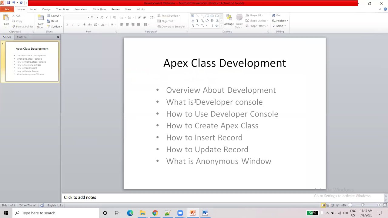This screenshot has height=218, width=388.
Task: Switch to Slide Sorter view in status bar
Action: [x=328, y=205]
